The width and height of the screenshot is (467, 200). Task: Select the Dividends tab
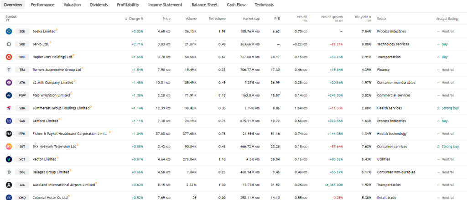pyautogui.click(x=99, y=5)
